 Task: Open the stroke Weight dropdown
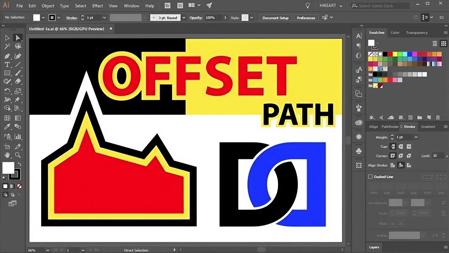point(416,137)
